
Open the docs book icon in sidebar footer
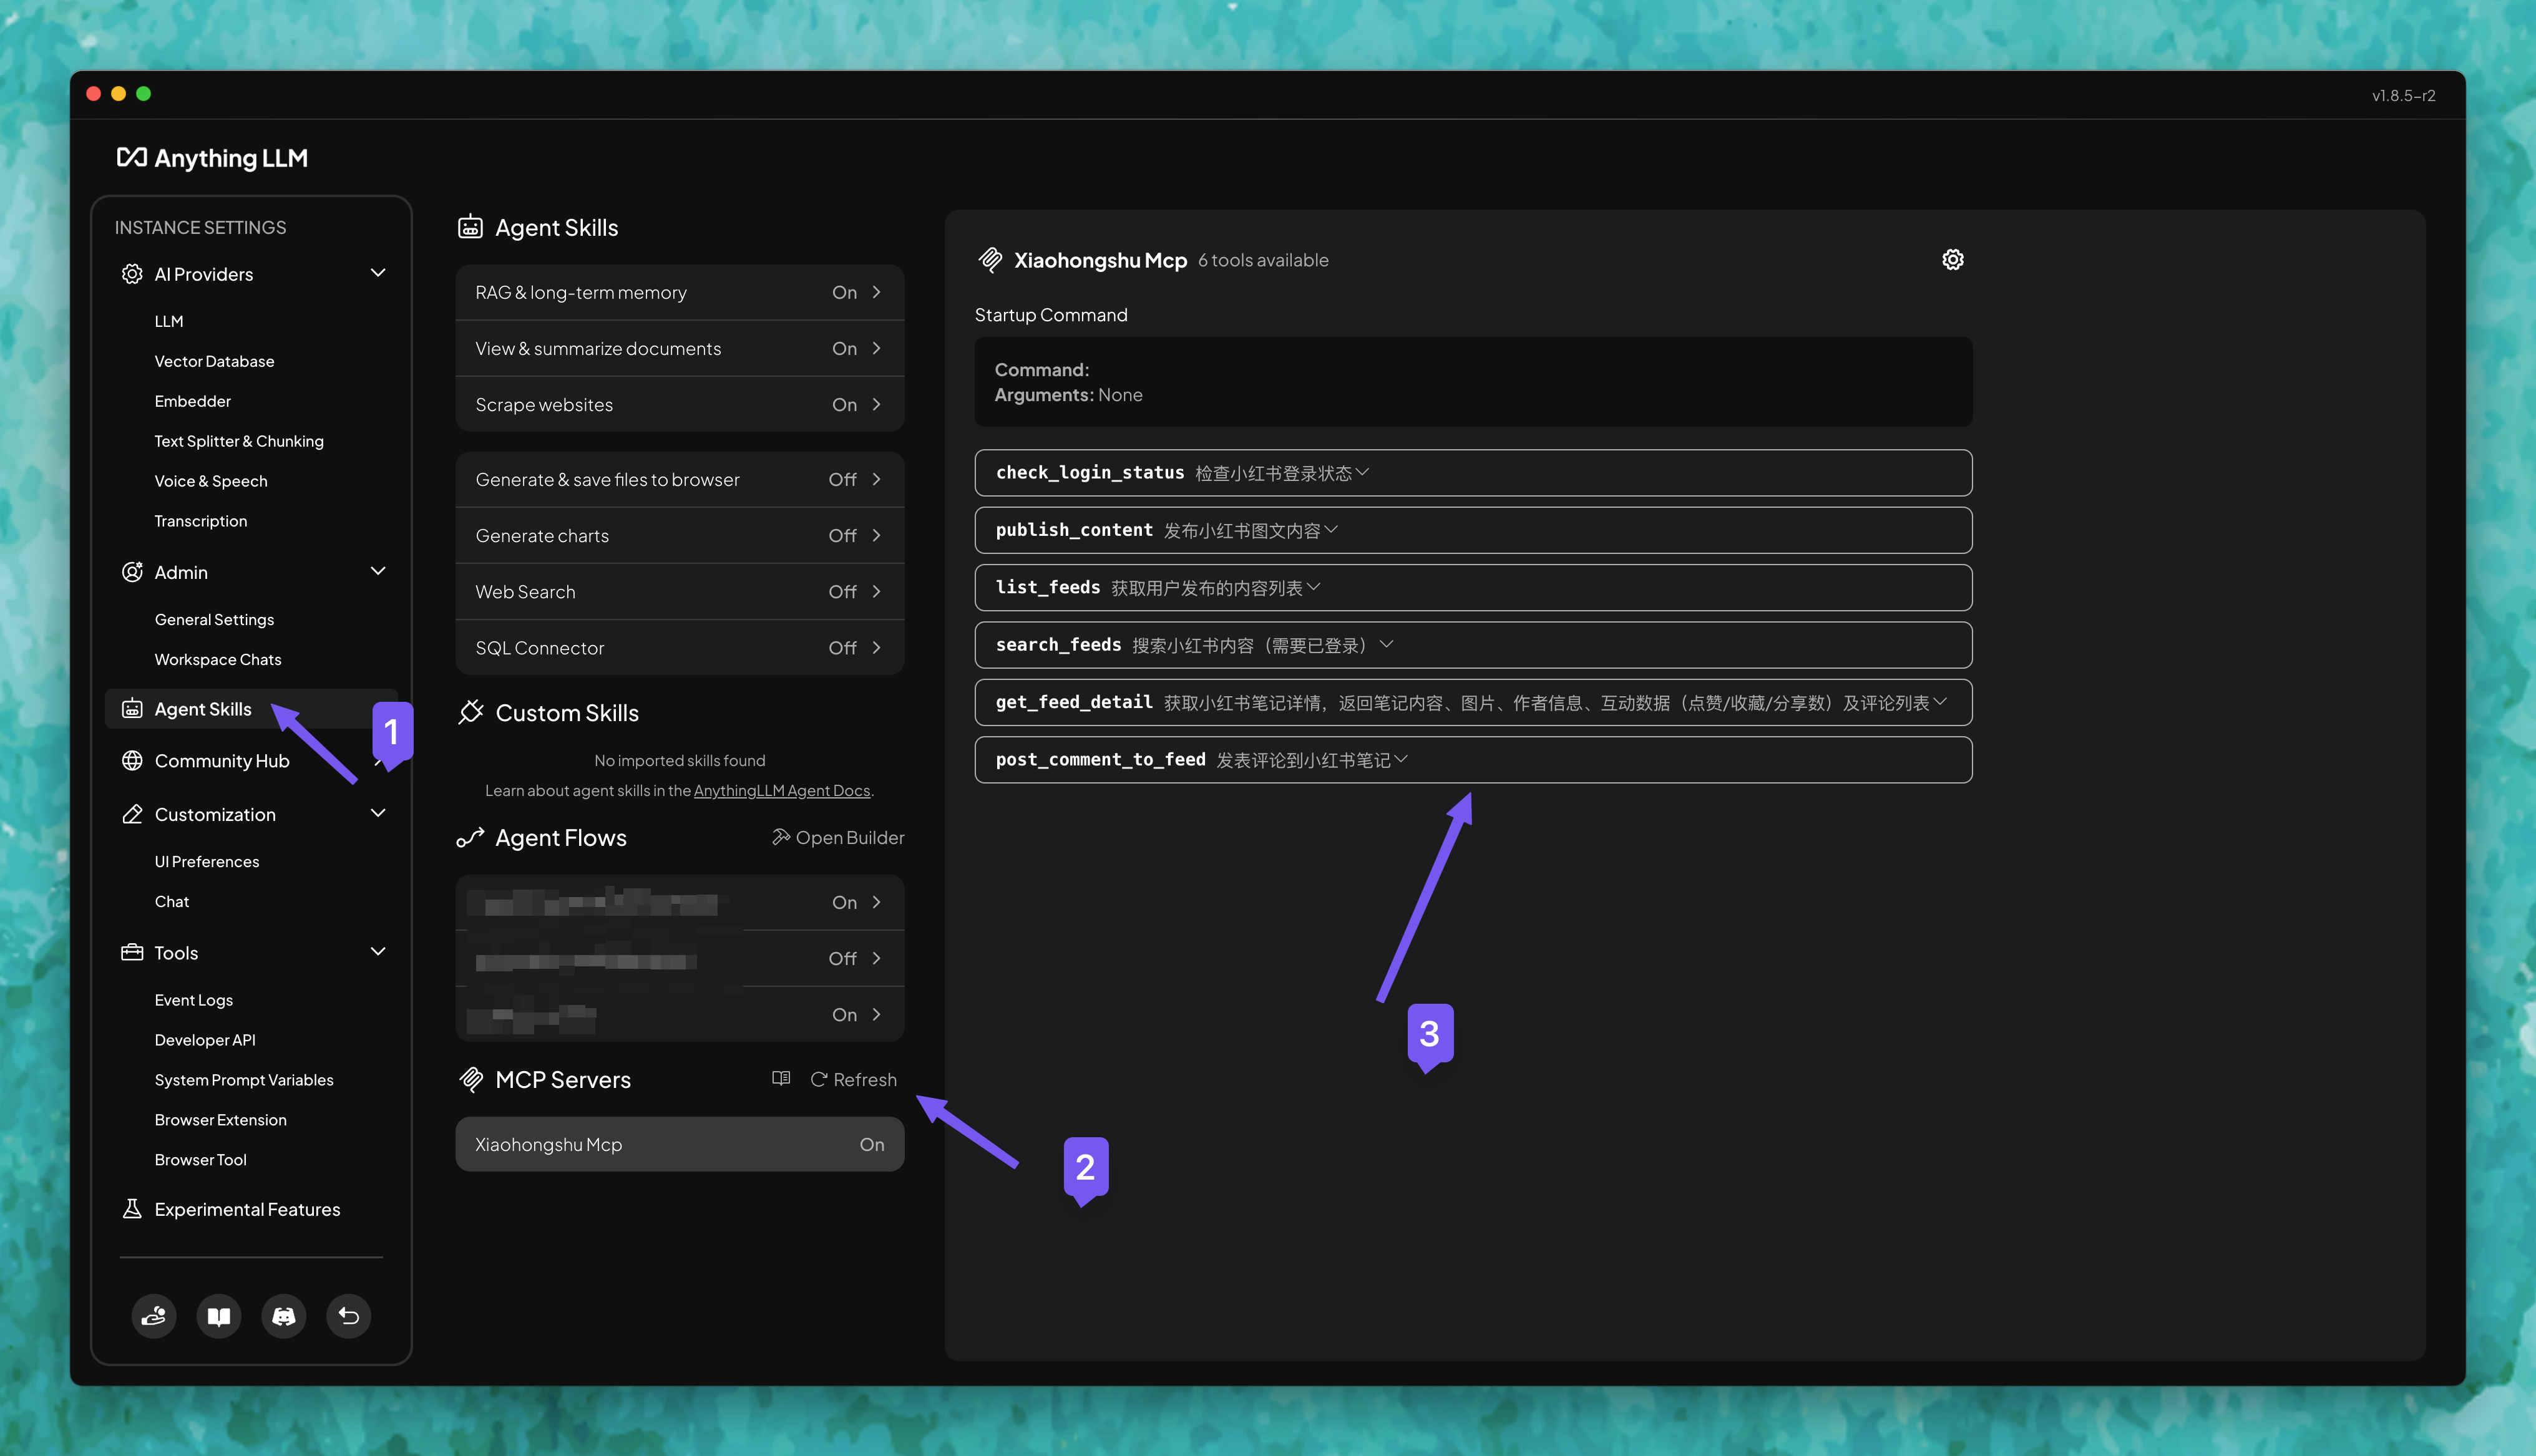pos(219,1315)
